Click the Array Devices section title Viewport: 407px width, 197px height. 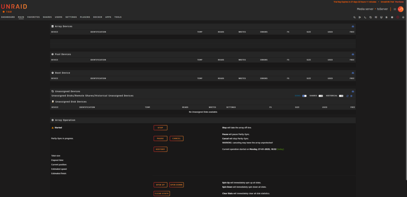(x=63, y=26)
